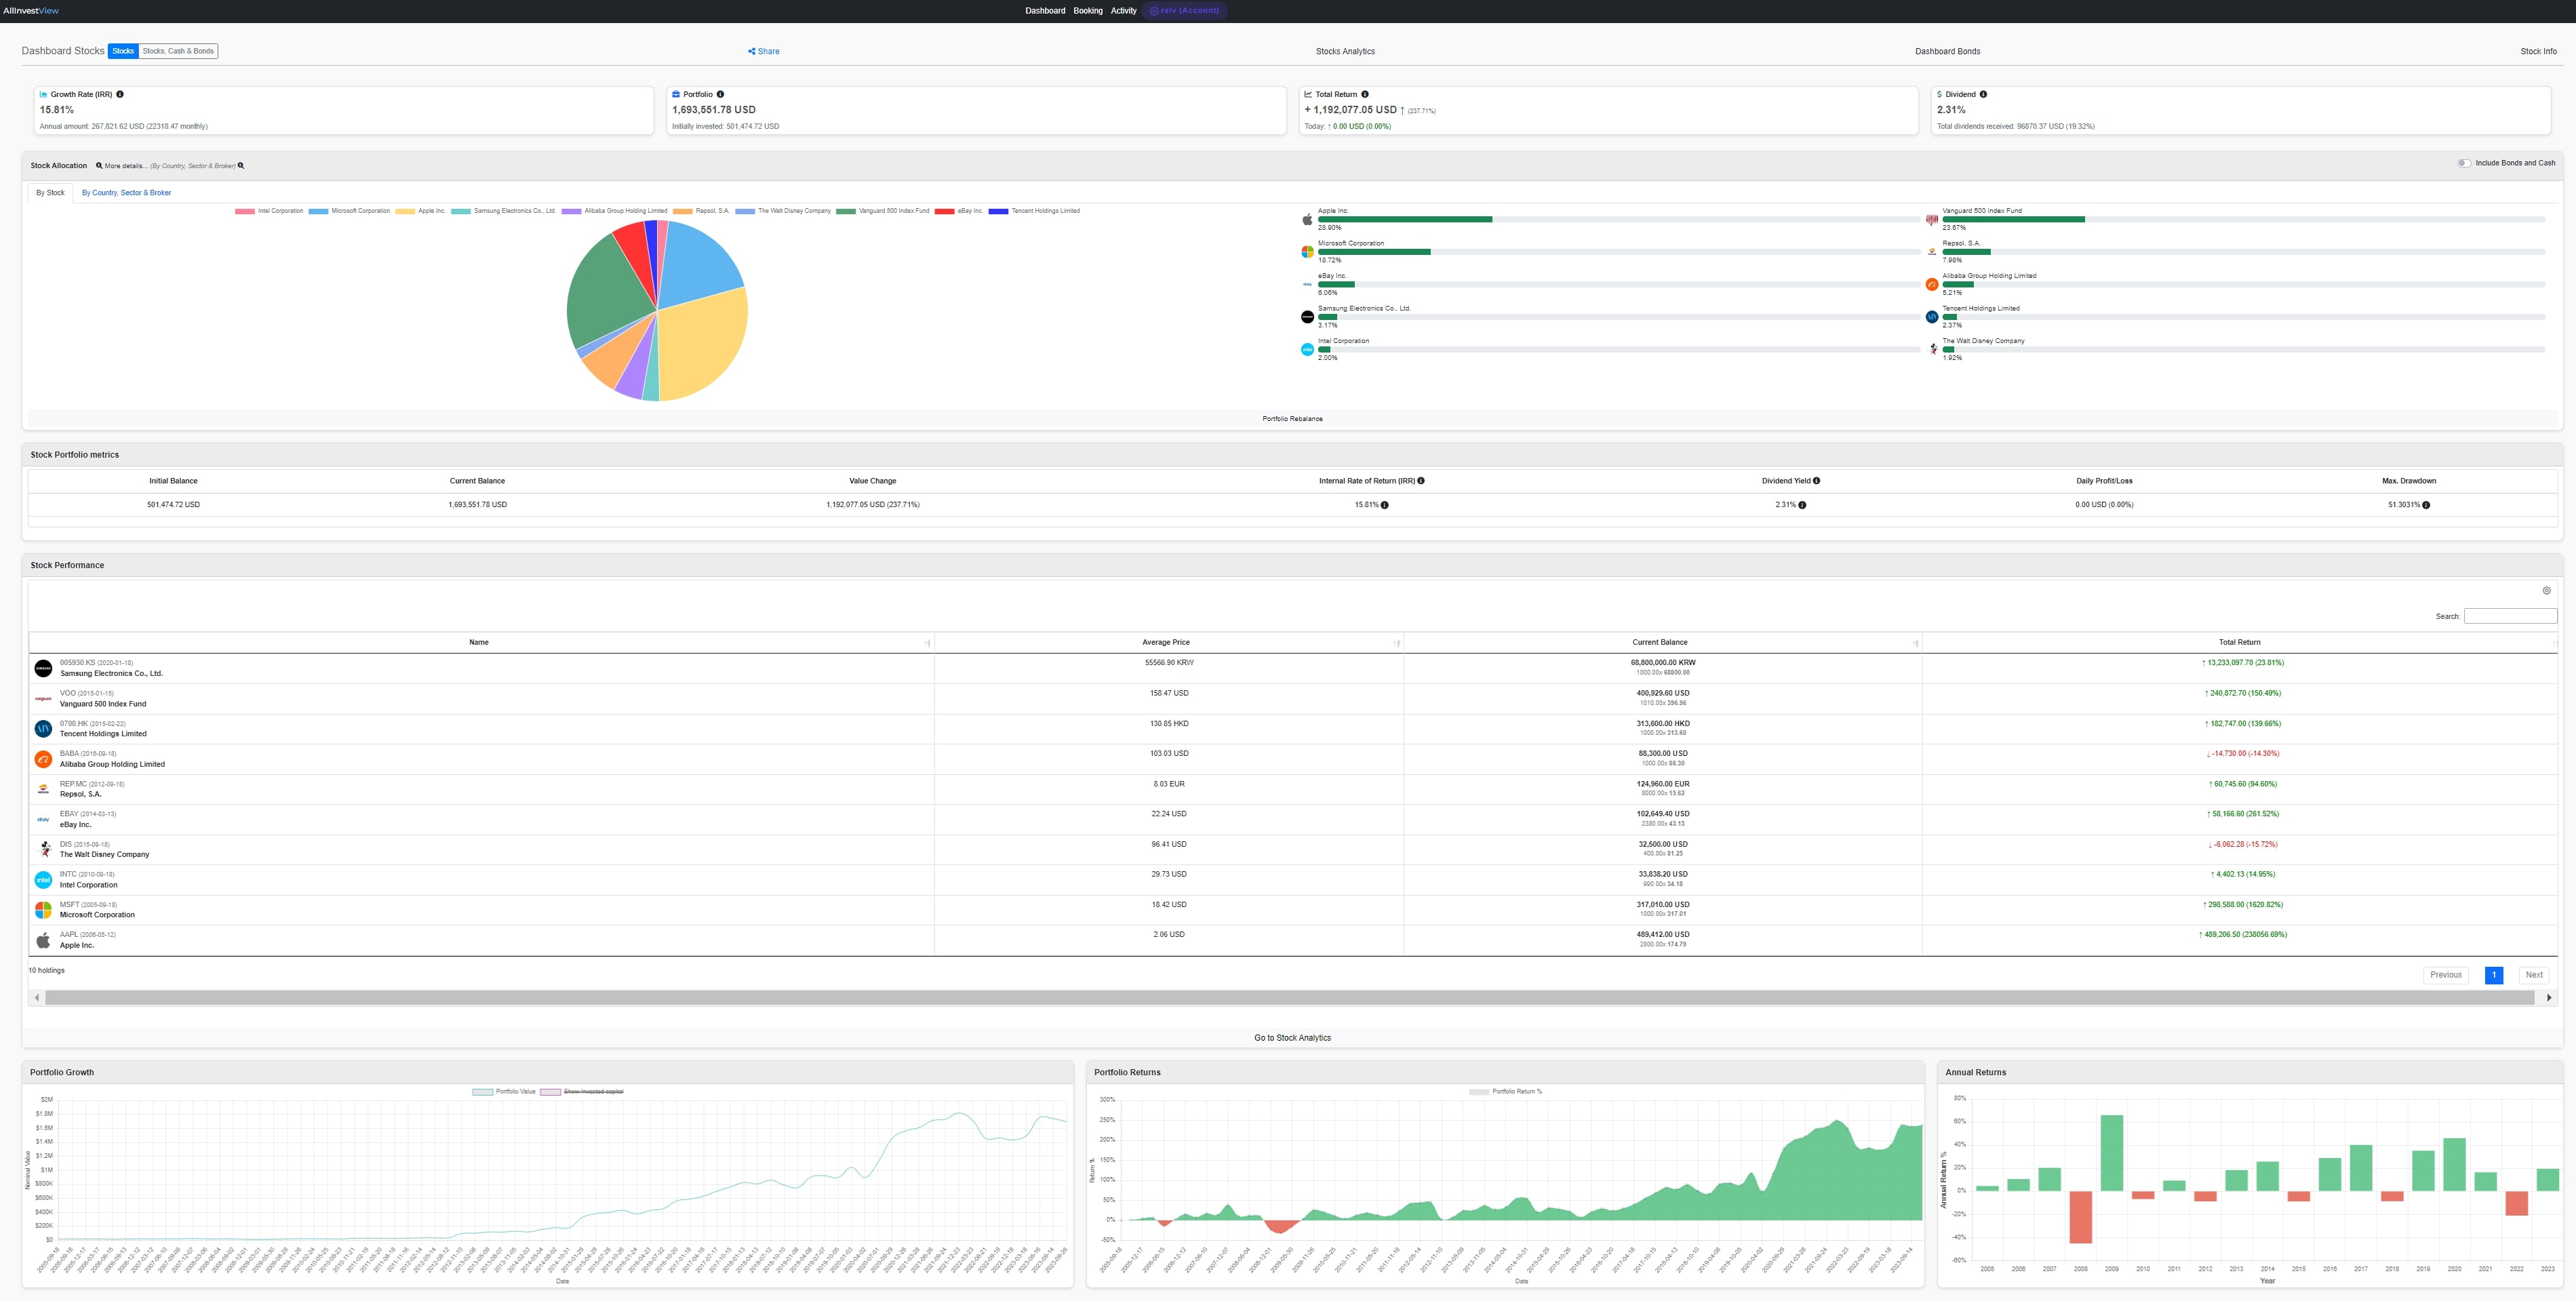Screen dimensions: 2576x1301
Task: Click the info icon beside the 2.31% metrics value
Action: pos(1802,505)
